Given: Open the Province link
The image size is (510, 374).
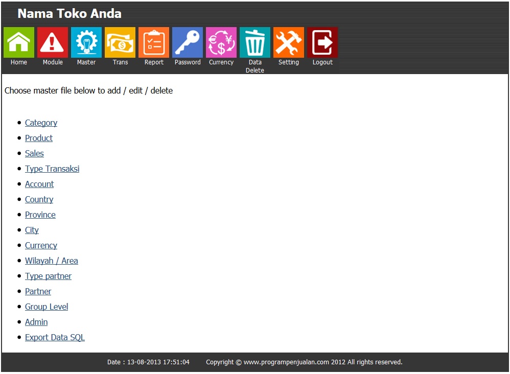Looking at the screenshot, I should click(40, 215).
